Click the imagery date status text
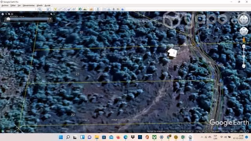 coord(161,131)
